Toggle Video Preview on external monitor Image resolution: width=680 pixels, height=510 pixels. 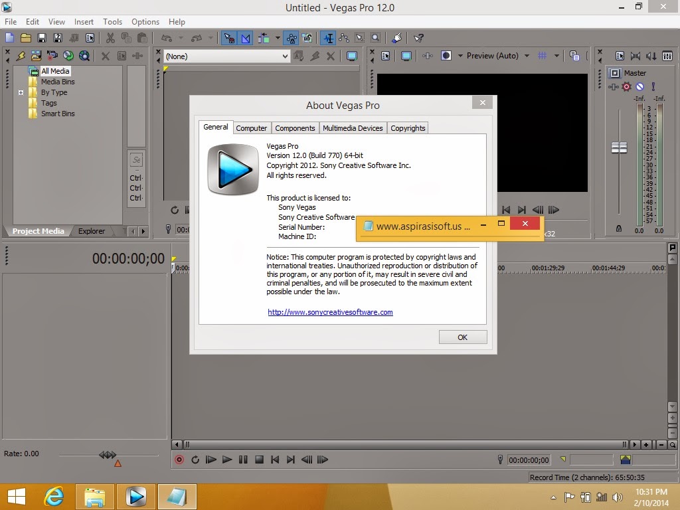tap(406, 56)
